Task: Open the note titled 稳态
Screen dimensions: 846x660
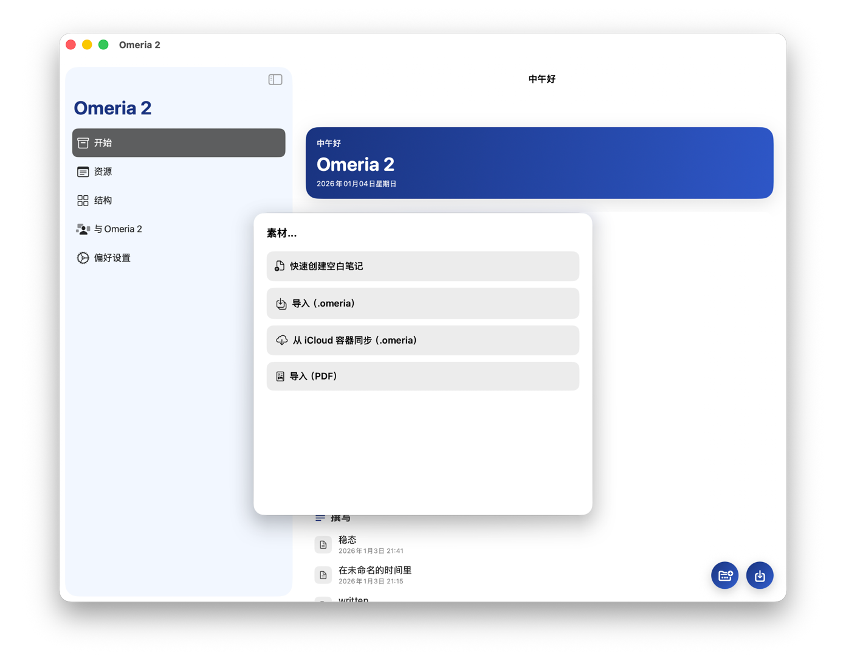Action: (348, 540)
